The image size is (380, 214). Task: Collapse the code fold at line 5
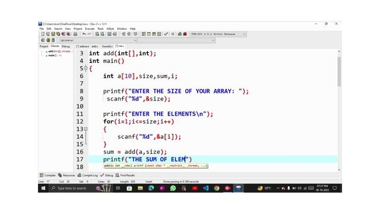[x=85, y=68]
